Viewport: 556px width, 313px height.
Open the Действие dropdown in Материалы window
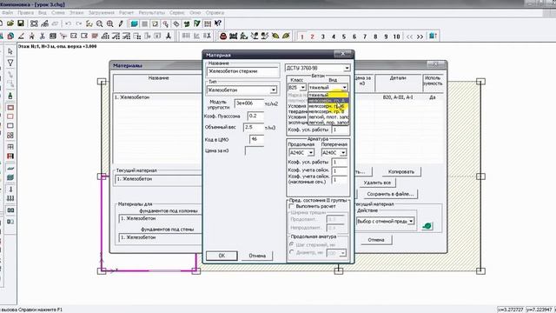[x=411, y=221]
